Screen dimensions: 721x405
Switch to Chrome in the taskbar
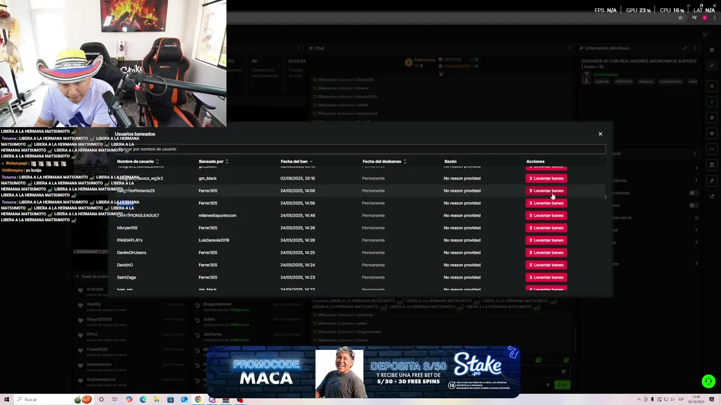198,399
